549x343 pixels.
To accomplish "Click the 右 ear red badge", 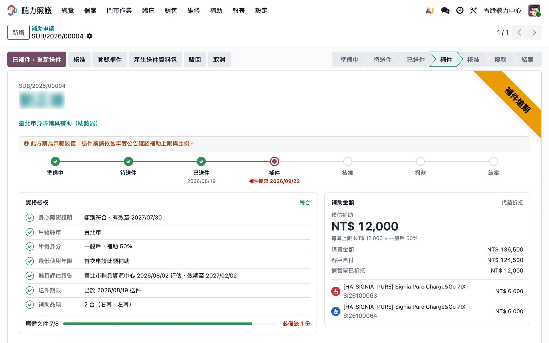I will (x=336, y=291).
